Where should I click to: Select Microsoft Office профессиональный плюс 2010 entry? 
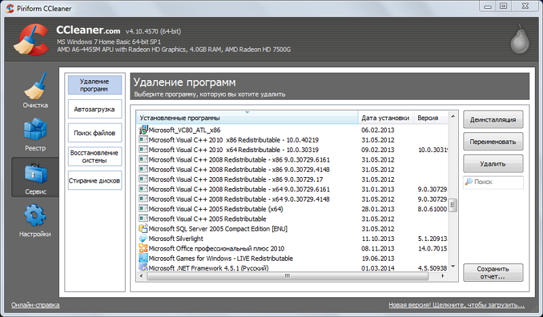(x=216, y=248)
